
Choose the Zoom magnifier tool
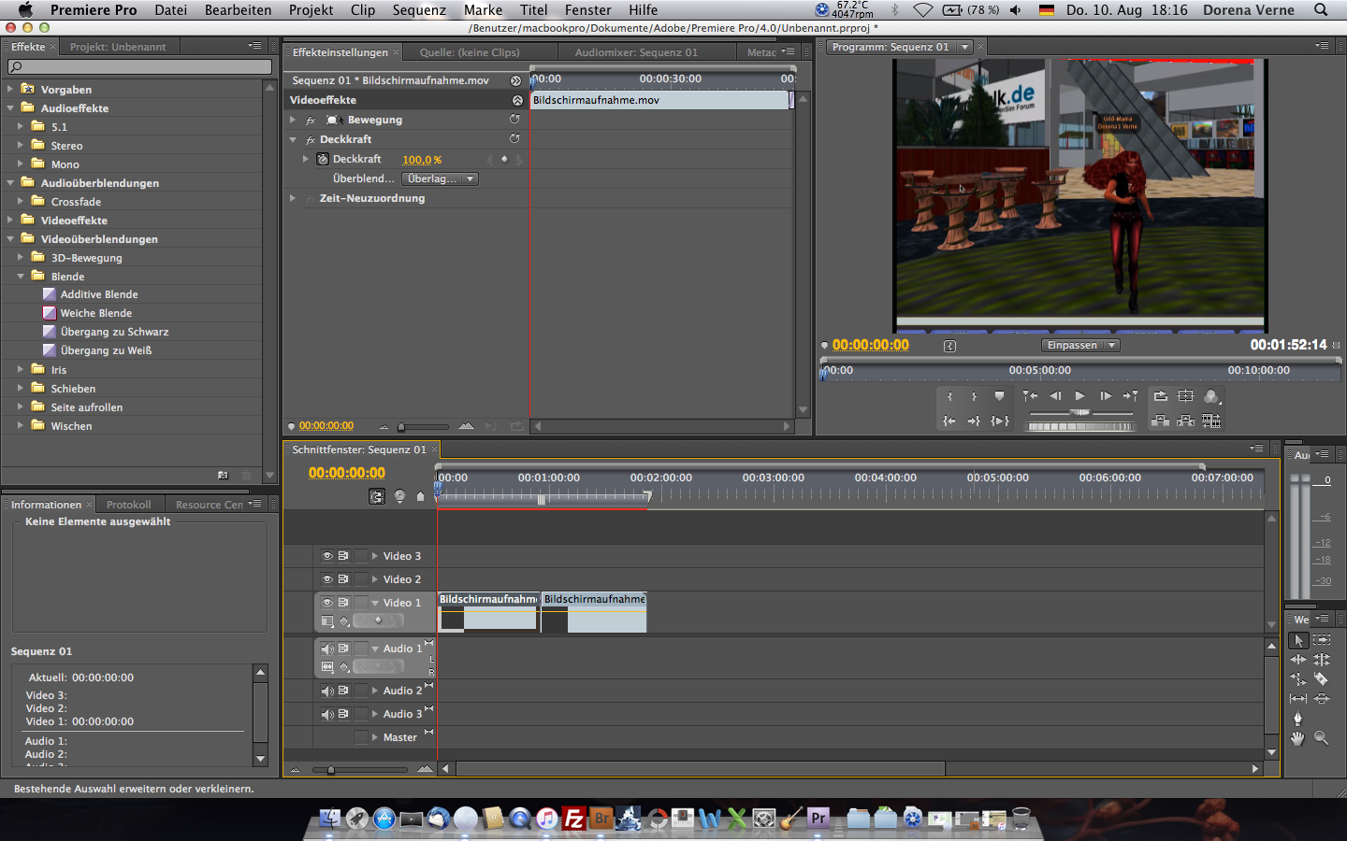pyautogui.click(x=1321, y=738)
